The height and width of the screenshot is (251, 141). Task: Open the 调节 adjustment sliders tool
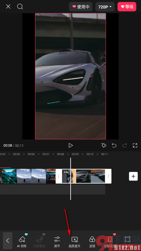pyautogui.click(x=57, y=242)
